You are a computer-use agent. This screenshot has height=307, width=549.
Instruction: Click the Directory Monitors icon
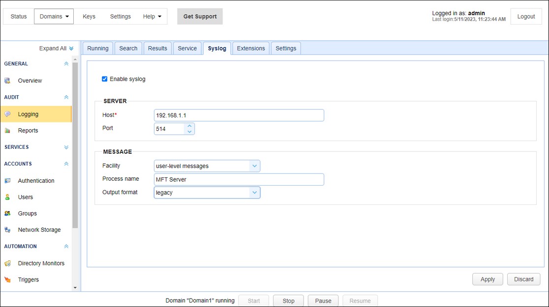click(7, 263)
